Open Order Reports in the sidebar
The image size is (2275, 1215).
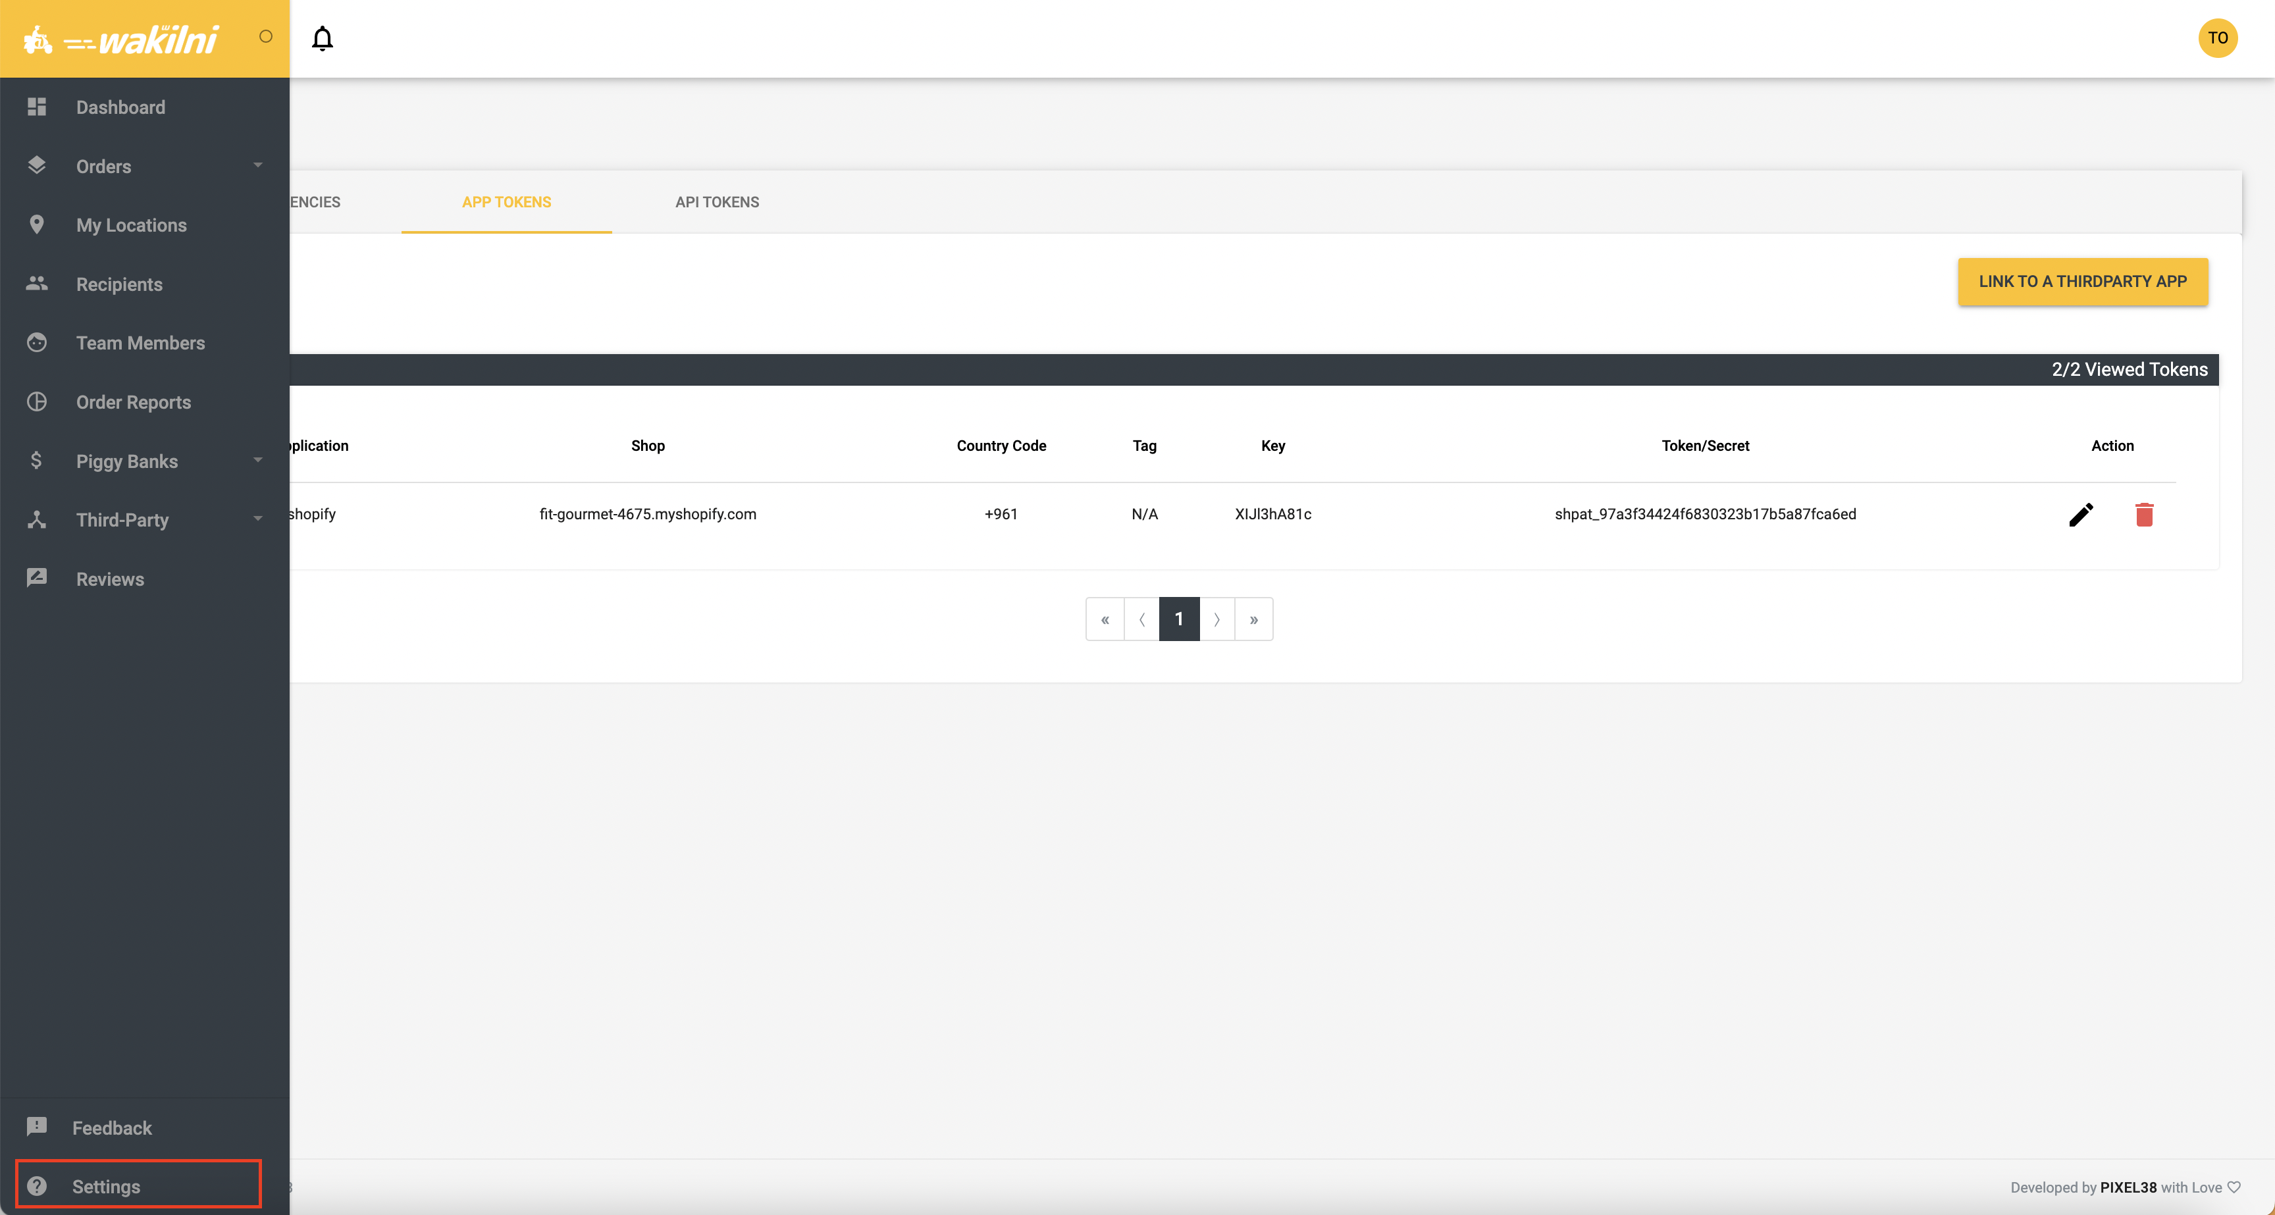pos(134,403)
